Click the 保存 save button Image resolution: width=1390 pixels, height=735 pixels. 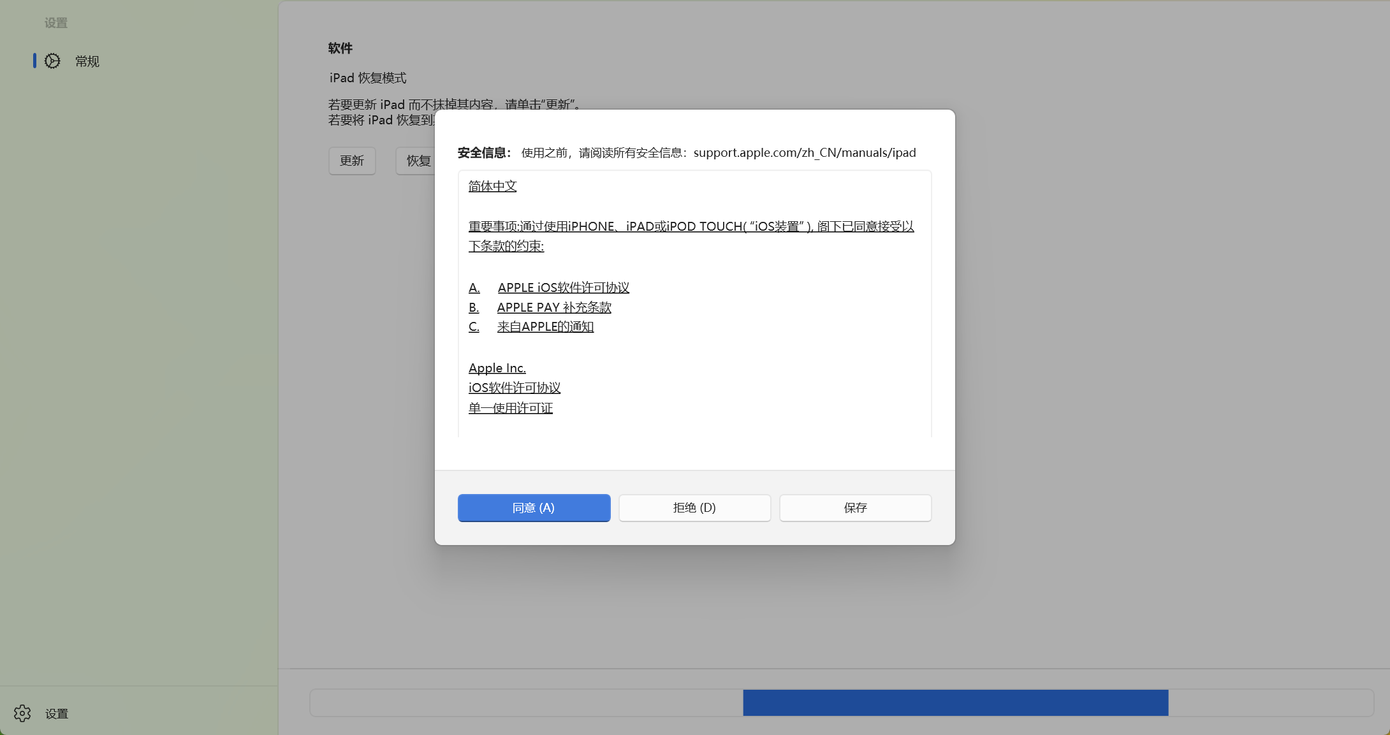[x=855, y=508]
